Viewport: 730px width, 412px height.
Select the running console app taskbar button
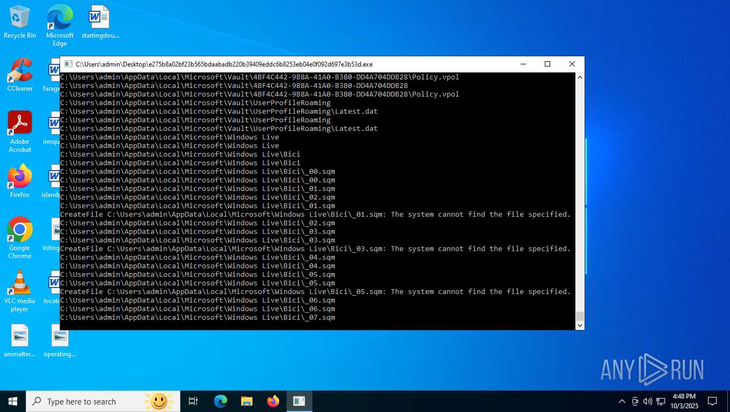click(300, 401)
